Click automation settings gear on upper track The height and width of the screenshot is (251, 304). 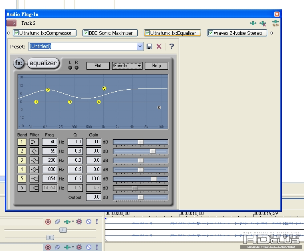[79, 221]
